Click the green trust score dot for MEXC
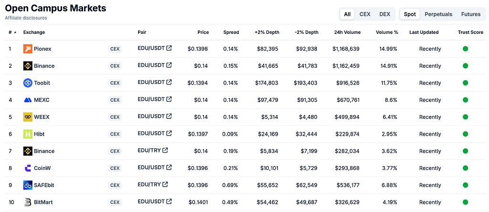This screenshot has height=212, width=489. tap(465, 100)
